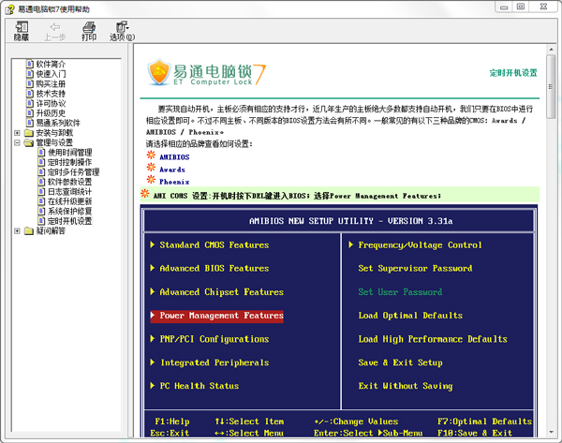
Task: Open the 易通系列软件 topic page
Action: 58,123
